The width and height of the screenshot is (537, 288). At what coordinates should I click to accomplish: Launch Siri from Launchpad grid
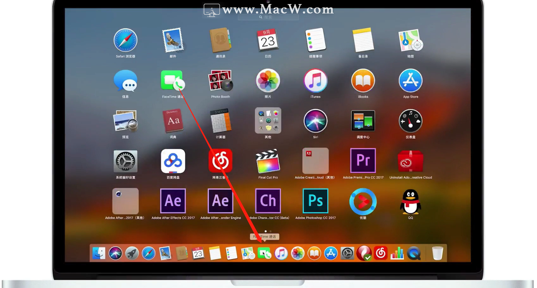click(316, 121)
